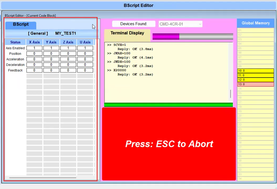The height and width of the screenshot is (189, 277).
Task: Click the Z Axis Position value
Action: click(68, 54)
